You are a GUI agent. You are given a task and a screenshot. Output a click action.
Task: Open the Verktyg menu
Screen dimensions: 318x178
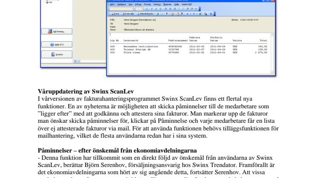point(157,4)
